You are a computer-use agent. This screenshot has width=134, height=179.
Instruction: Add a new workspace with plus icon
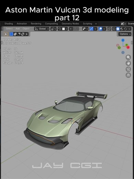click(96, 24)
